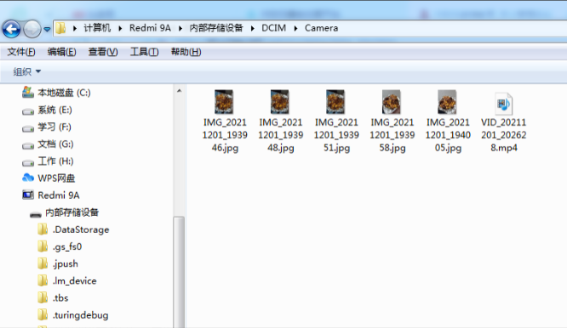567x328 pixels.
Task: Click the 学习 (F:) drive icon
Action: pos(28,128)
